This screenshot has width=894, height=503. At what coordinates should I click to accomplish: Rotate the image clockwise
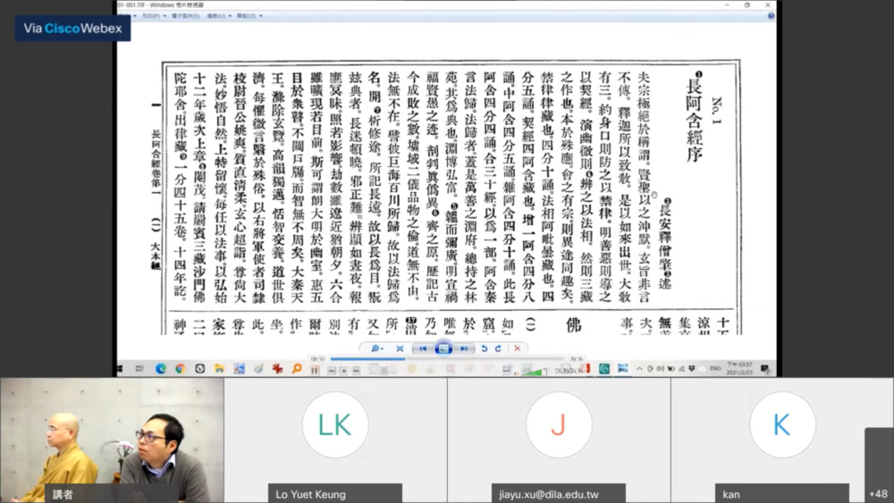click(497, 348)
